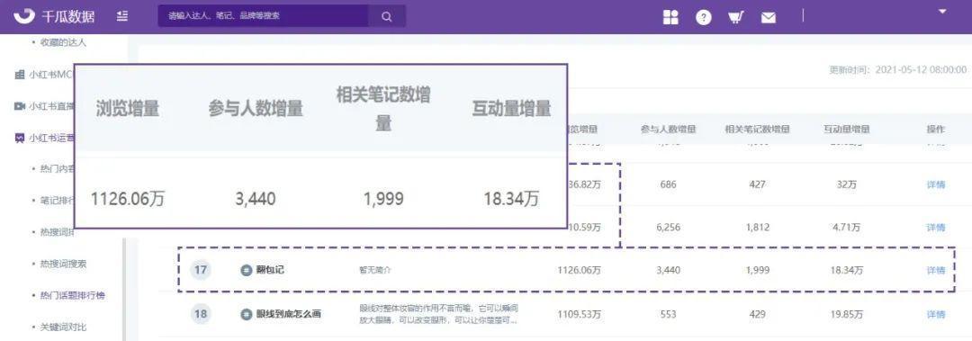This screenshot has width=972, height=341.
Task: Click the topic icon beside 眼线到底怎么画
Action: (246, 314)
